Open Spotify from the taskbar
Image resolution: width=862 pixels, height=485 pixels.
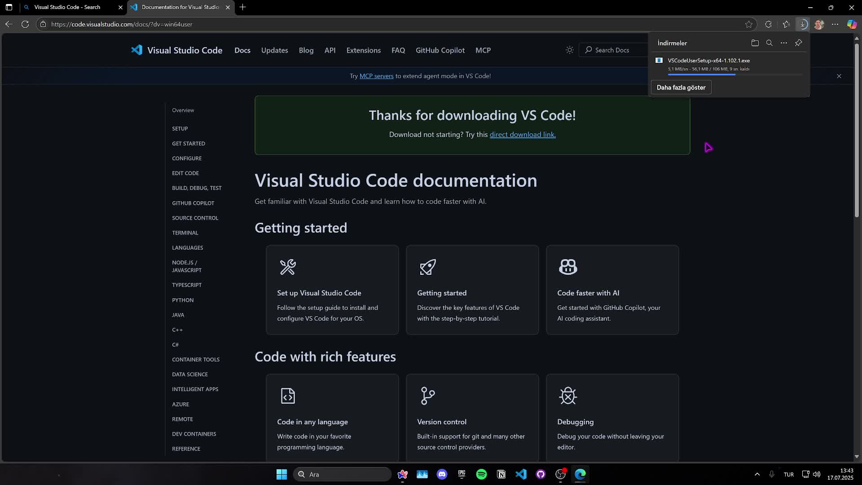pos(481,474)
